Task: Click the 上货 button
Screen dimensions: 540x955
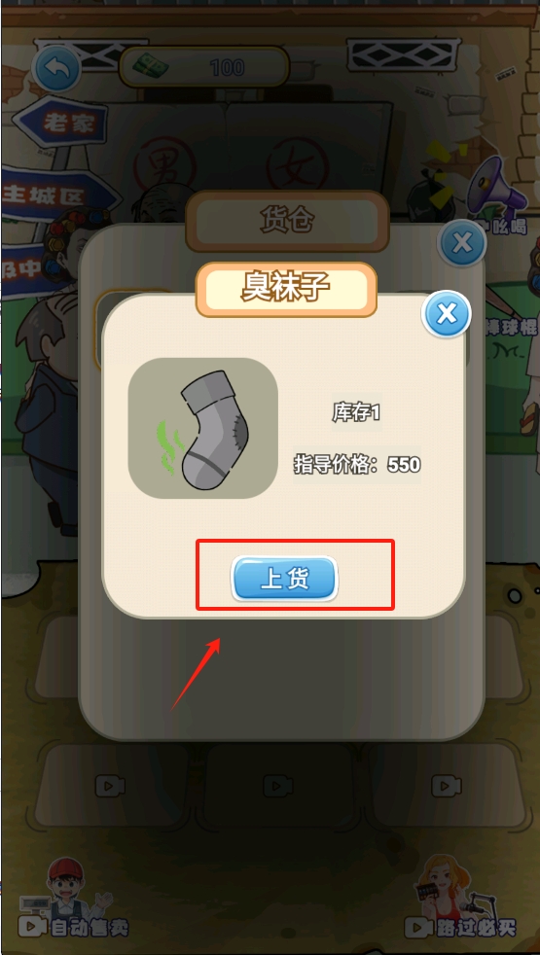Action: tap(284, 579)
